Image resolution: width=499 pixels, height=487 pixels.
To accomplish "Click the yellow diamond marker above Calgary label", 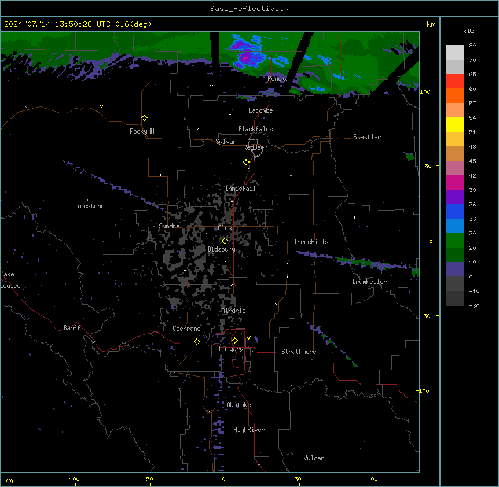I will 234,341.
